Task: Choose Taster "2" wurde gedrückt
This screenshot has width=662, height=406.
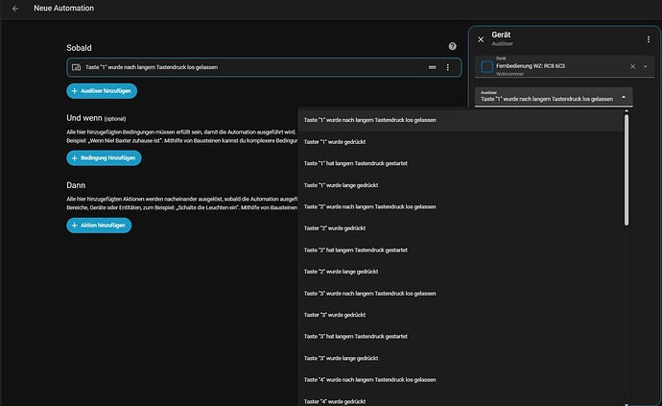Action: click(x=461, y=228)
